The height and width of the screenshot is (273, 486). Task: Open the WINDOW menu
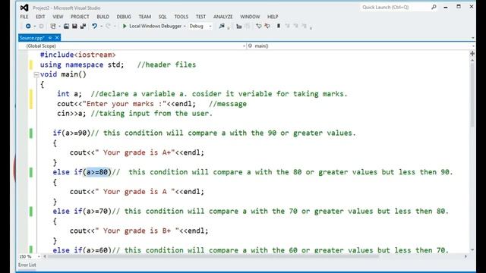250,17
